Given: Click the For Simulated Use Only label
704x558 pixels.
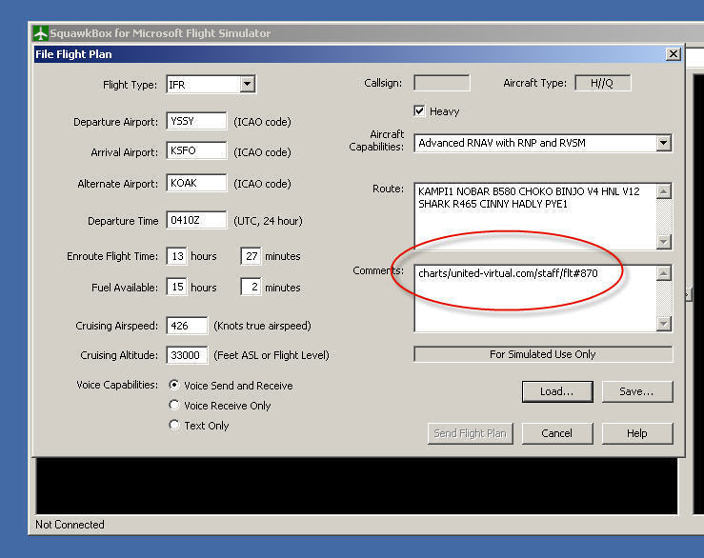Looking at the screenshot, I should point(543,354).
